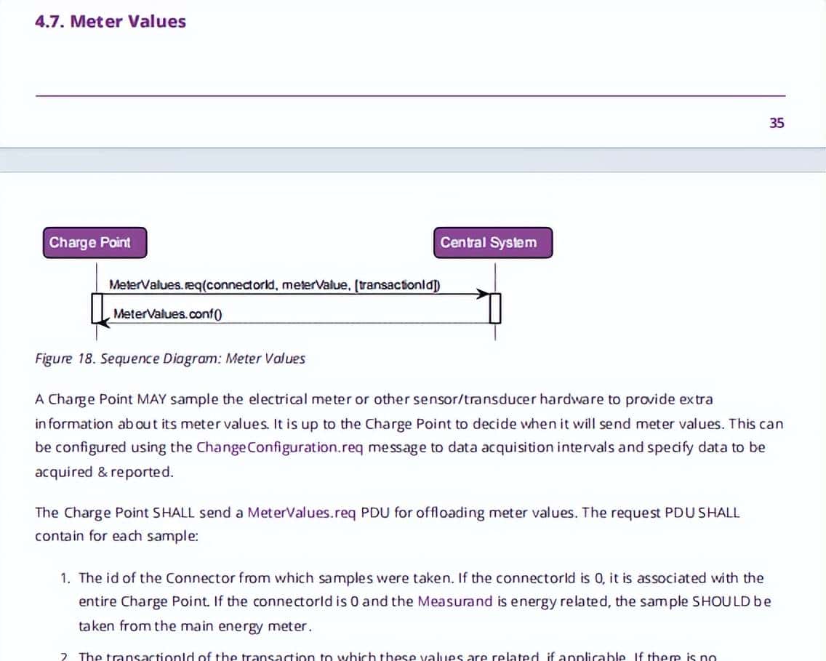Image resolution: width=826 pixels, height=661 pixels.
Task: Click the Charge Point activation bar
Action: (95, 308)
